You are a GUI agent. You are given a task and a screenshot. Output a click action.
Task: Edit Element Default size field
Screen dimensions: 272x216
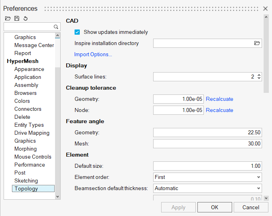pos(207,166)
